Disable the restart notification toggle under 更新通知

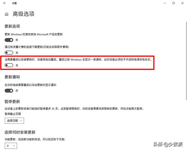pyautogui.click(x=9, y=91)
